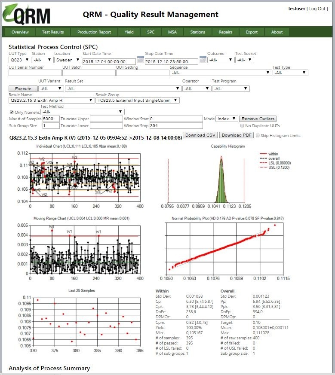Open the MSA tab
This screenshot has width=335, height=375.
172,32
